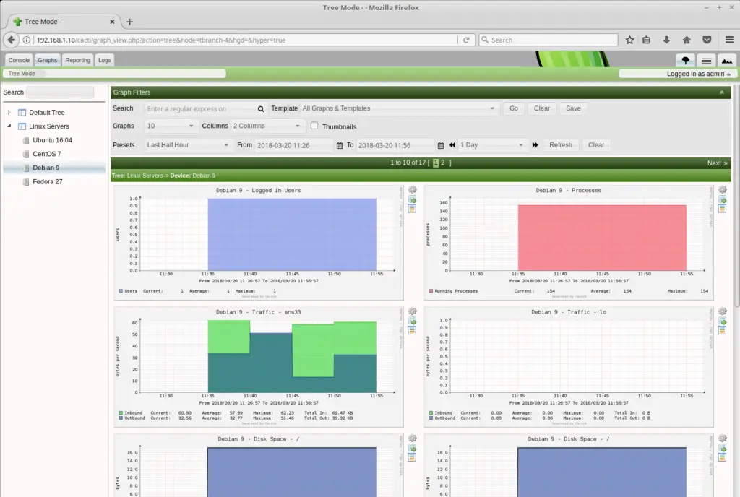Collapse the Graph Filters panel
The image size is (740, 497).
pos(722,92)
